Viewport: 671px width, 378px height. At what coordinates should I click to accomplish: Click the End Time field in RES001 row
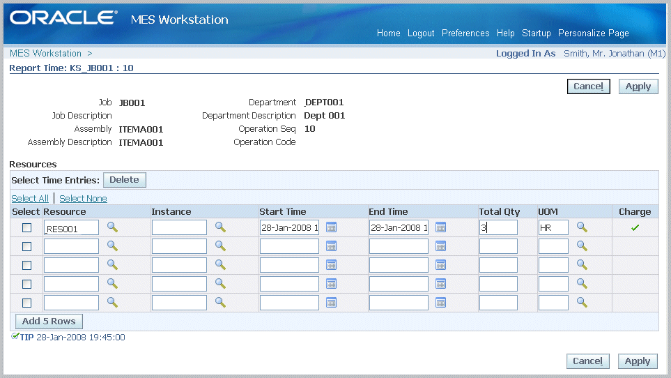(x=399, y=227)
